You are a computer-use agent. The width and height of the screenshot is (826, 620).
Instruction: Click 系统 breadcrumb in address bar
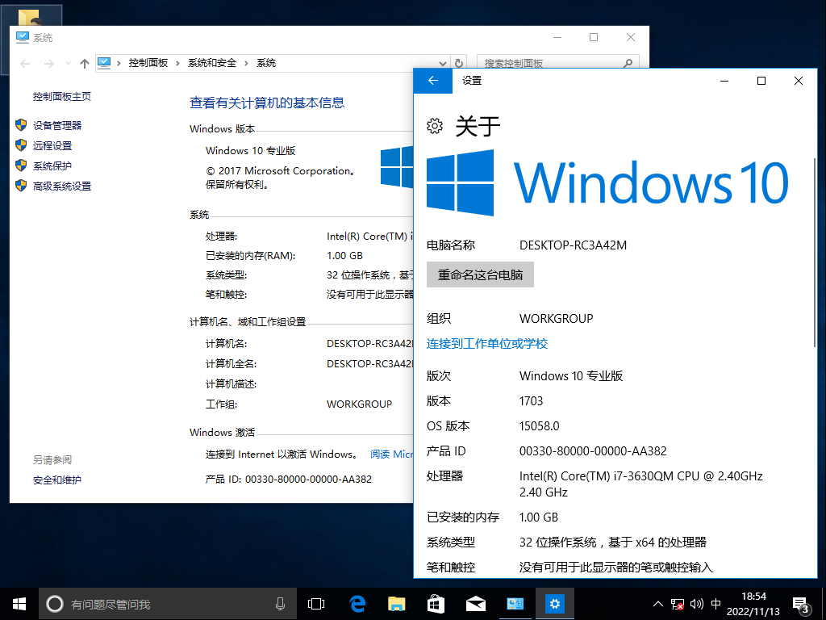pos(266,63)
